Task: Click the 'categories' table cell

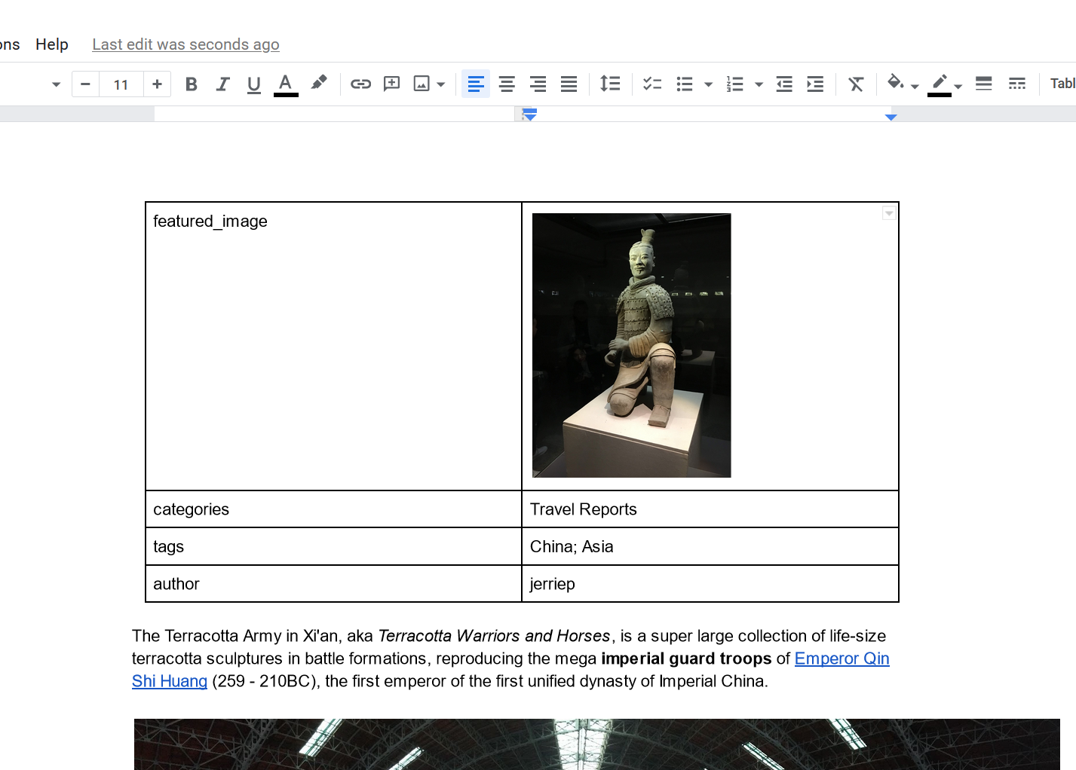Action: tap(333, 509)
